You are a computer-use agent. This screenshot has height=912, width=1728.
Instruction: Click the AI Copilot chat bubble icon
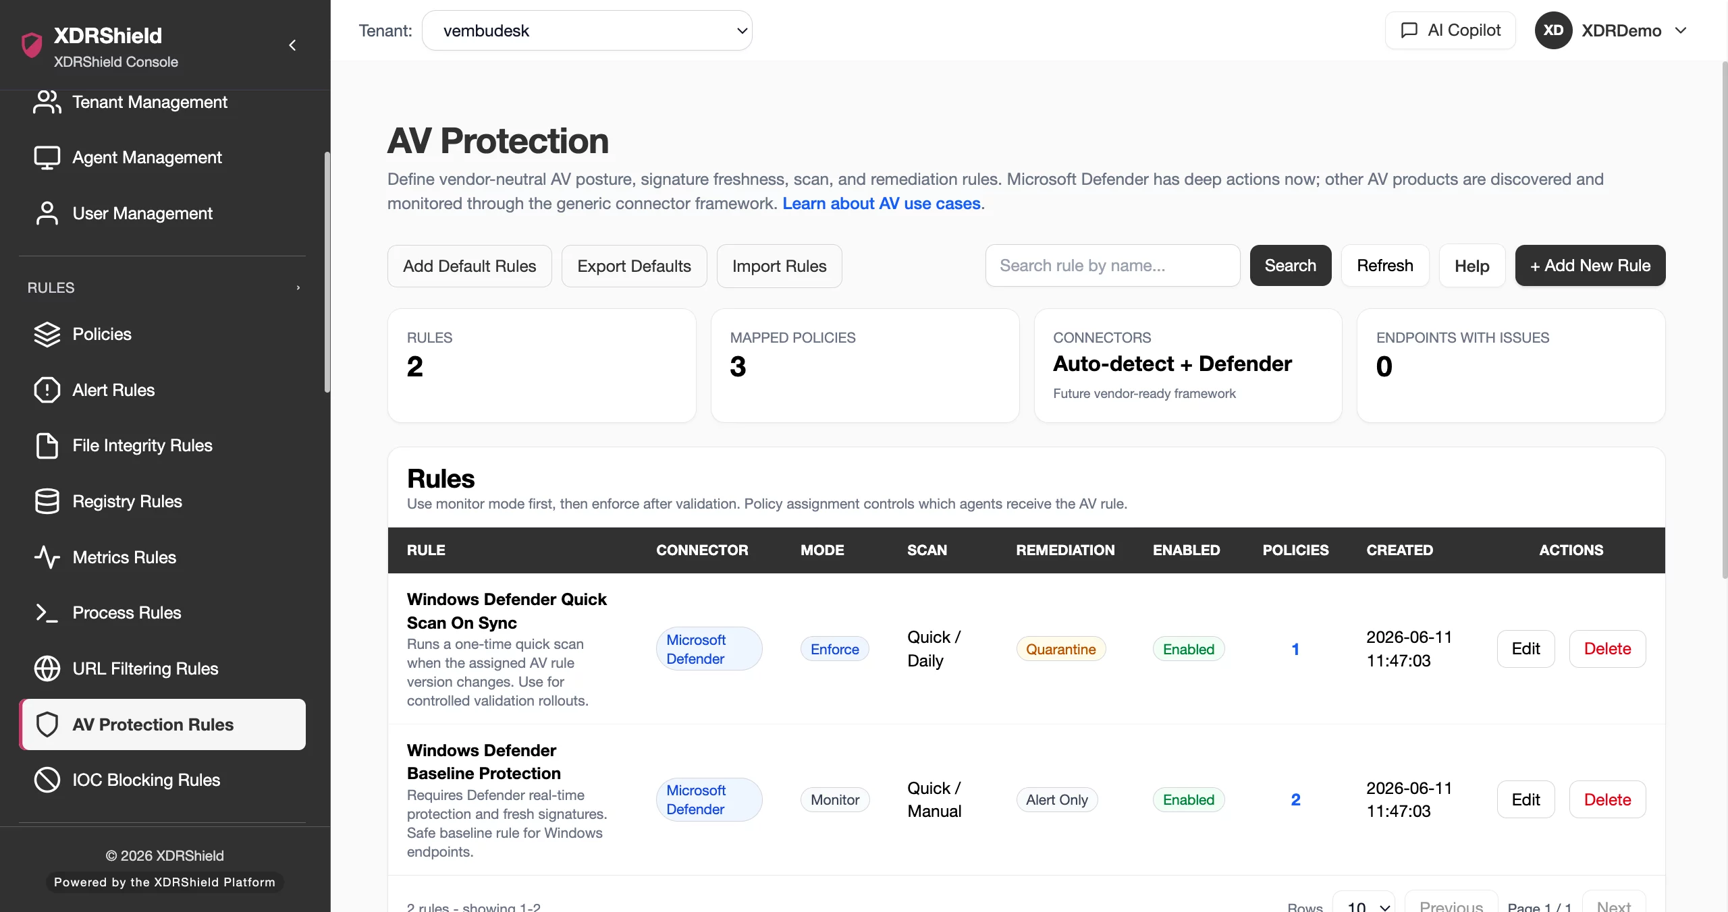[x=1409, y=30]
